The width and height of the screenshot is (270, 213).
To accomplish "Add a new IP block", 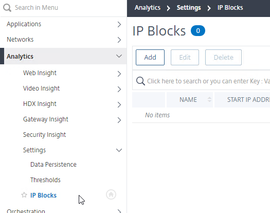I will pos(150,58).
